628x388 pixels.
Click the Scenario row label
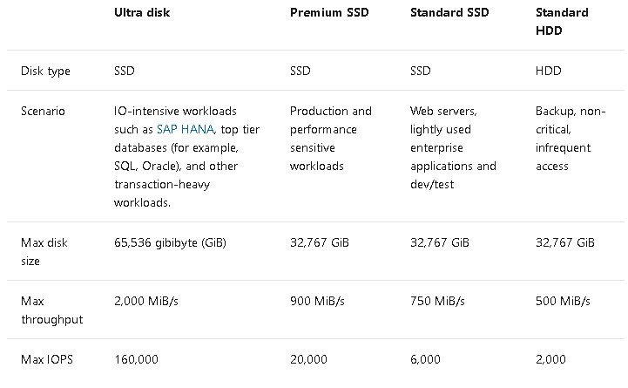click(x=43, y=111)
